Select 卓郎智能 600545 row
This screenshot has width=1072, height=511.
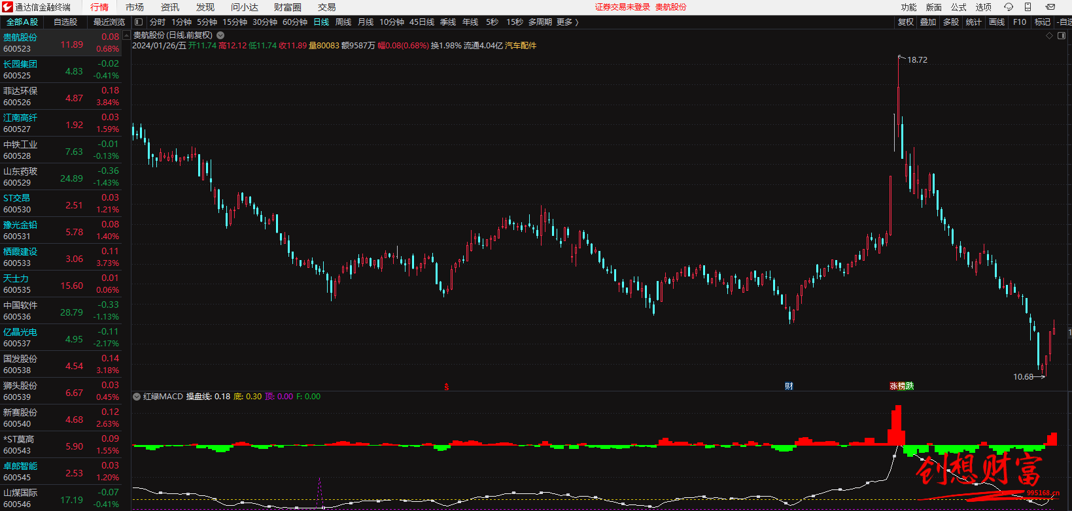pyautogui.click(x=61, y=471)
